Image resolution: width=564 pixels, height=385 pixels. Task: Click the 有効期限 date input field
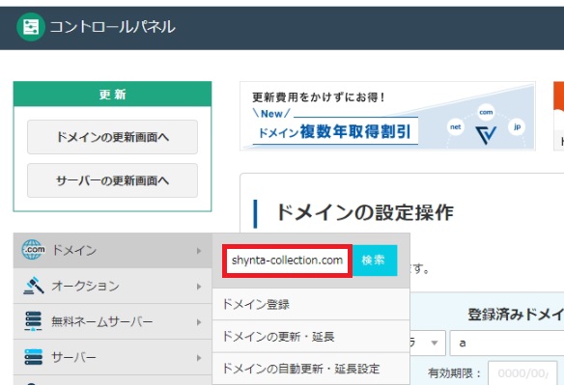(522, 373)
